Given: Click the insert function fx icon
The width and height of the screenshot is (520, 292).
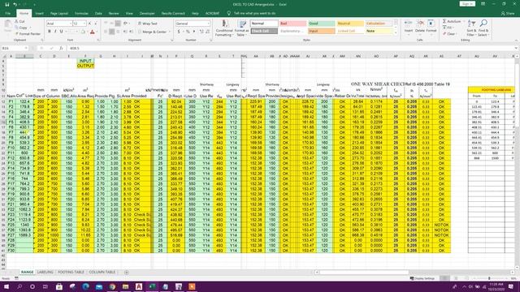Looking at the screenshot, I should (x=61, y=49).
